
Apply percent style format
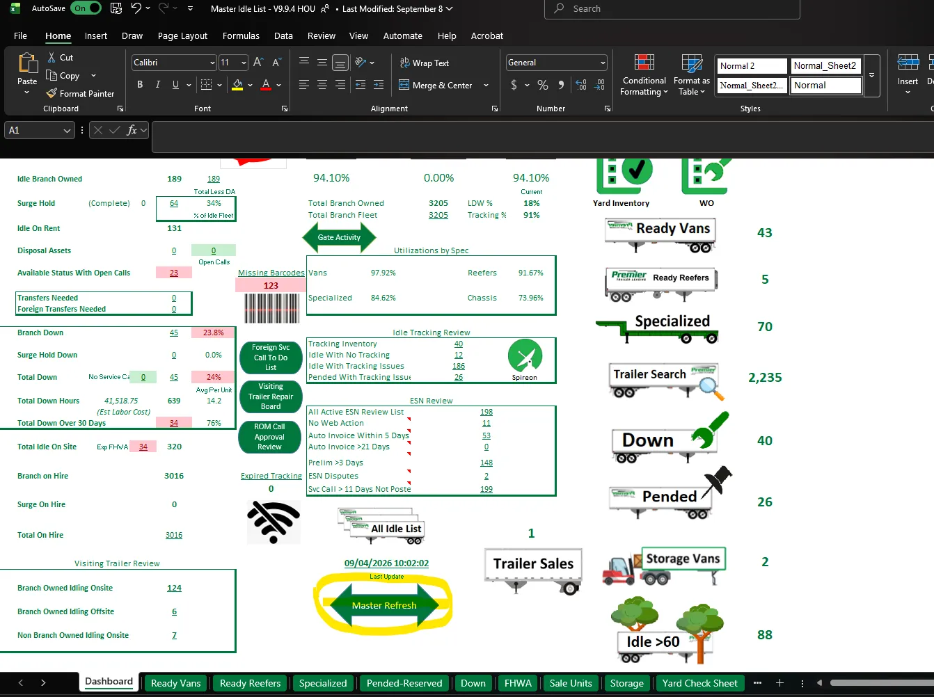tap(543, 85)
